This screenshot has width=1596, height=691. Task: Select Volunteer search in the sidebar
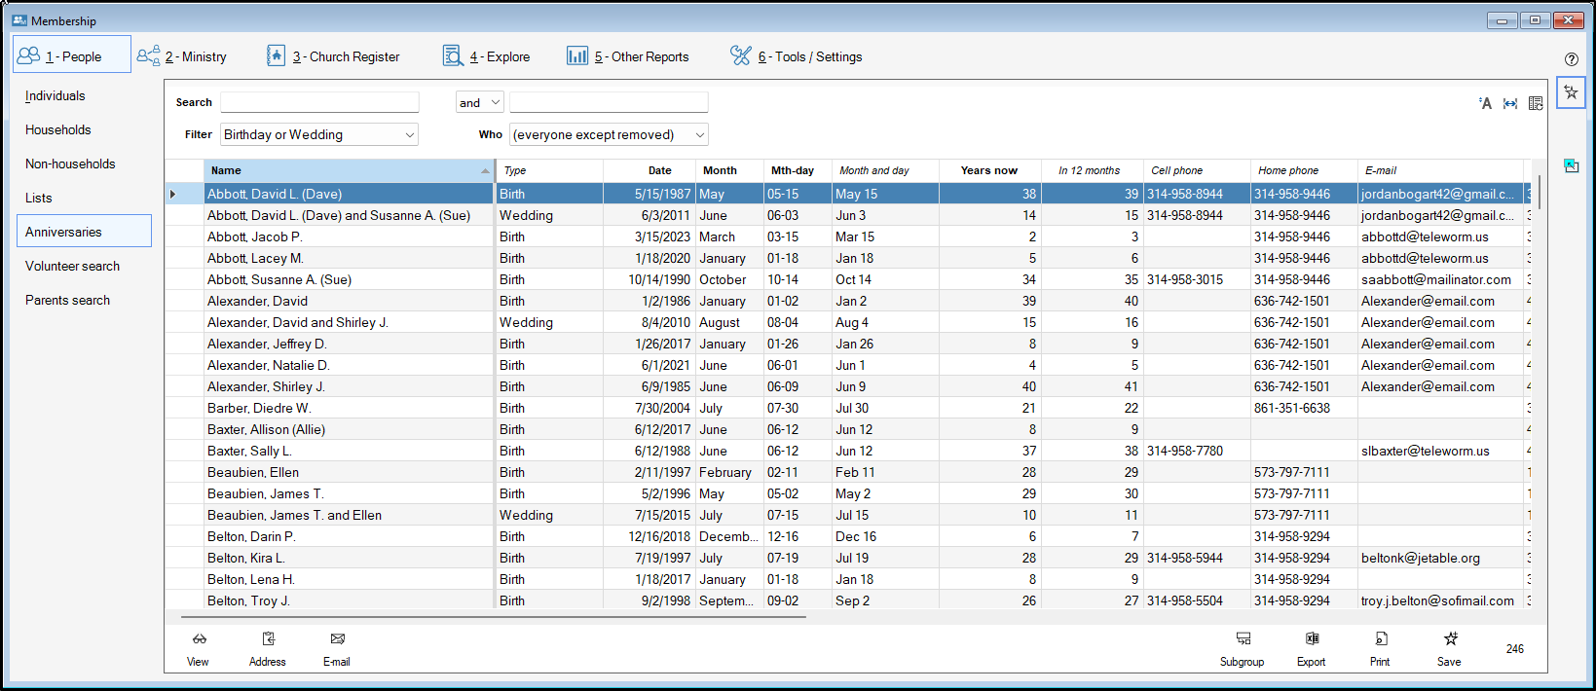coord(73,266)
